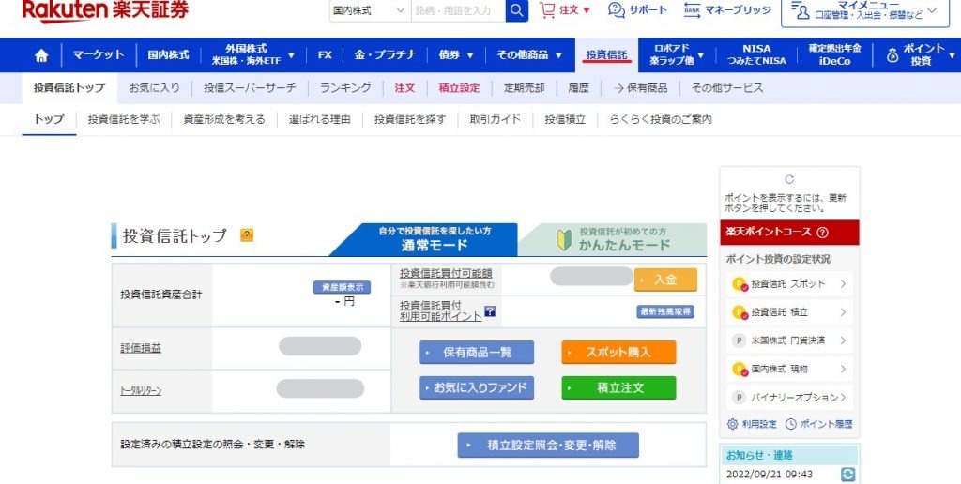
Task: Open 投資信託 積立 point setting
Action: point(788,311)
